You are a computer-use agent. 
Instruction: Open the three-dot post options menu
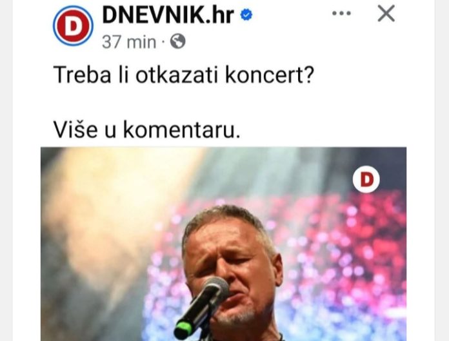click(341, 13)
